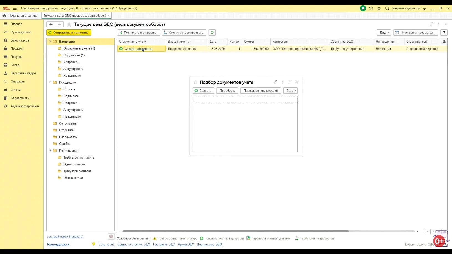Open the 1C main menu hamburger icon
452x254 pixels.
[x=15, y=8]
